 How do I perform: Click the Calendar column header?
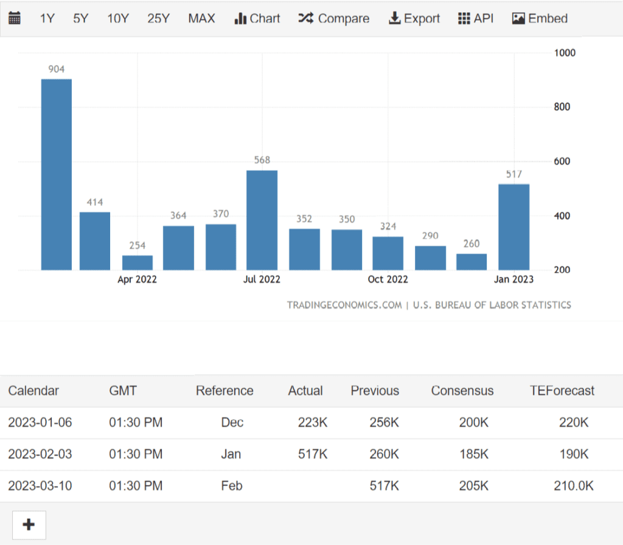[33, 391]
